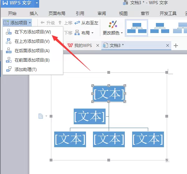The image size is (187, 174).
Task: Click the 在上方添加项目 icon
Action: coord(9,41)
